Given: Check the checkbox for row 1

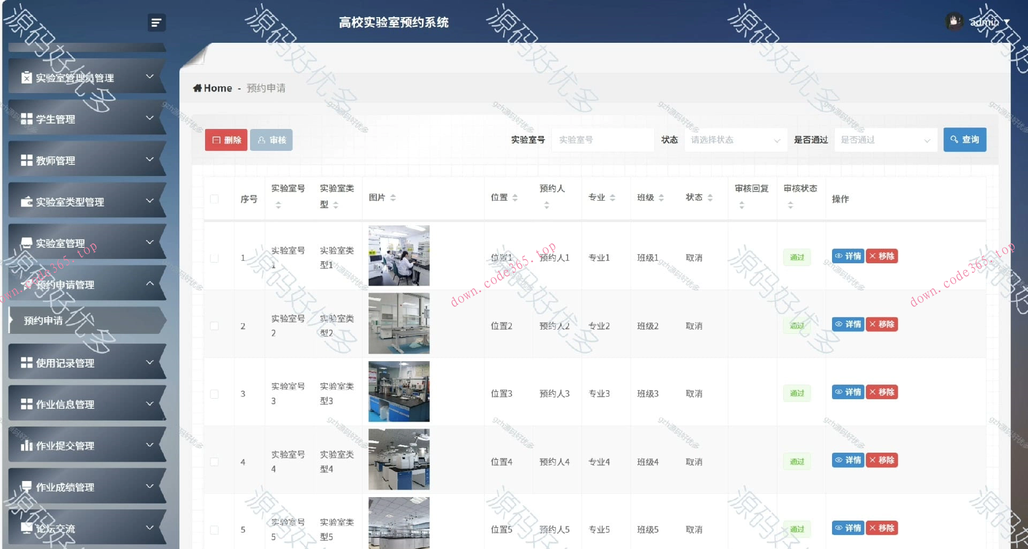Looking at the screenshot, I should (215, 257).
